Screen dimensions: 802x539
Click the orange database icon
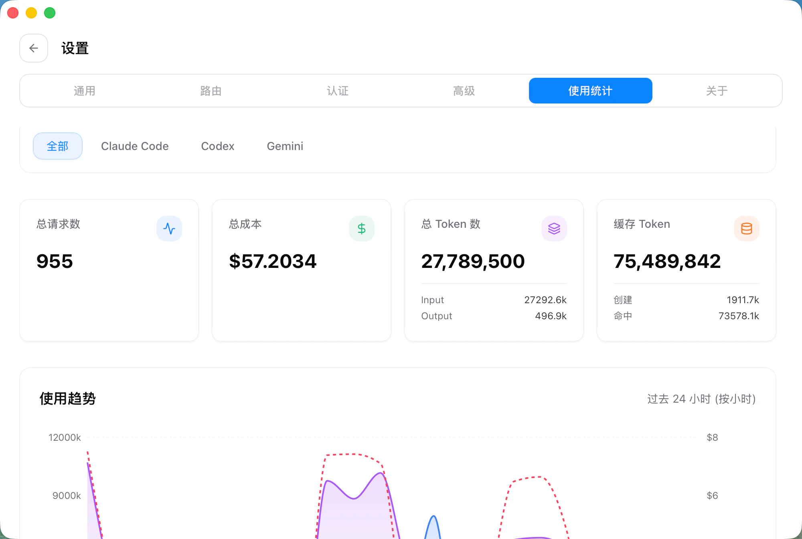746,229
